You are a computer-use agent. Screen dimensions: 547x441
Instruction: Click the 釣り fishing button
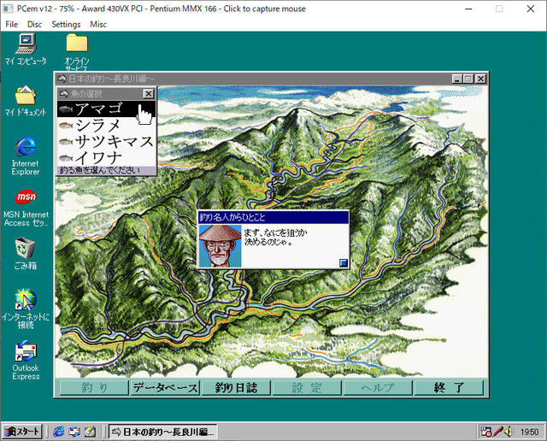pos(94,388)
